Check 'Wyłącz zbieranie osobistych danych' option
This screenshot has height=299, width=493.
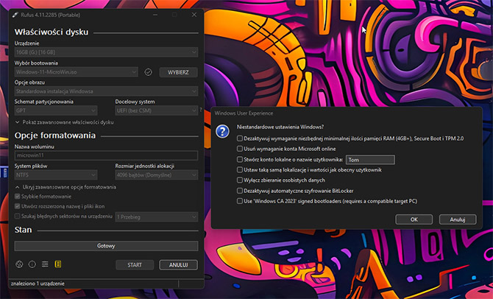[239, 180]
